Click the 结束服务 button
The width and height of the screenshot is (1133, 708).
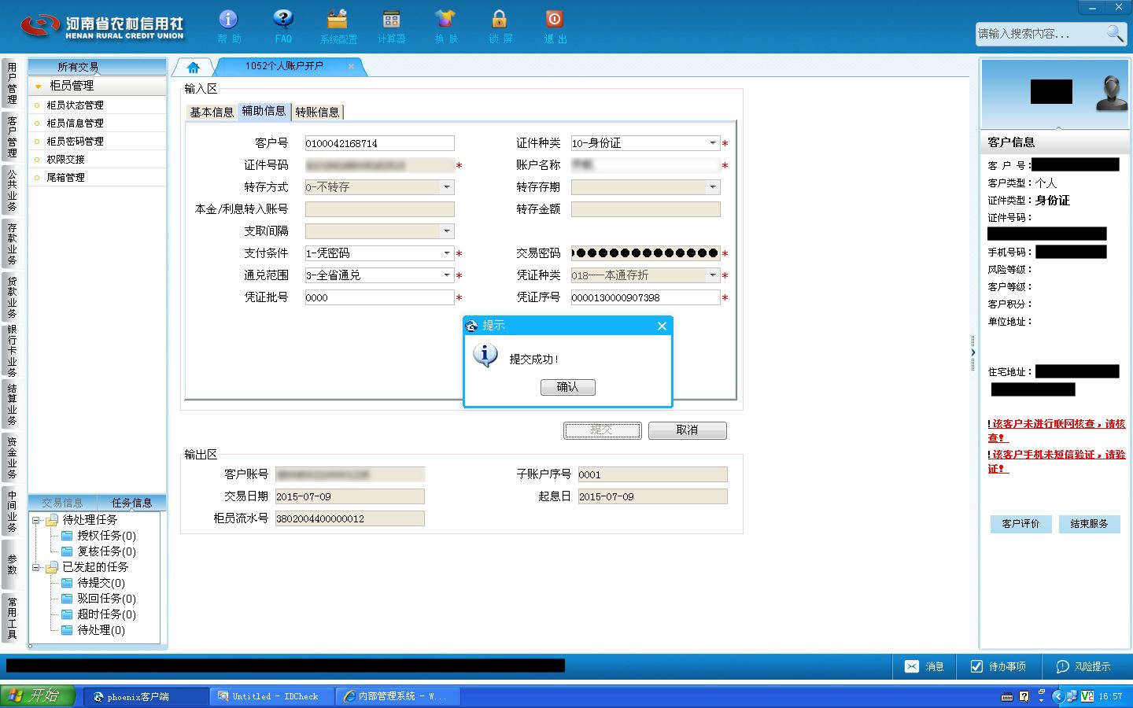click(1089, 524)
